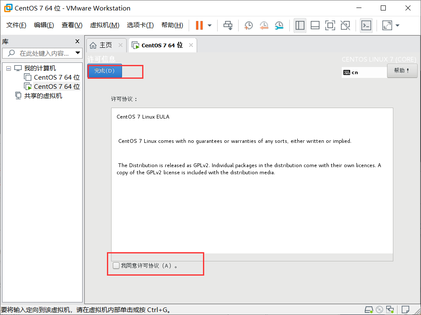Toggle the thumbnail bar view

315,26
